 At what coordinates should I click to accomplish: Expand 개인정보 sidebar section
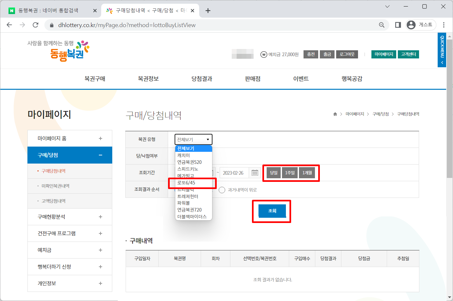[70, 283]
